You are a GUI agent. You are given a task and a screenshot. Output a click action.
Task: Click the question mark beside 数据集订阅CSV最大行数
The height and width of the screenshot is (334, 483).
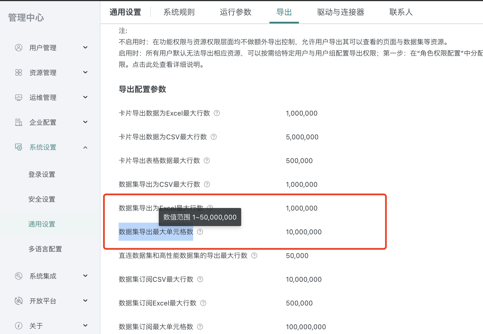(200, 279)
